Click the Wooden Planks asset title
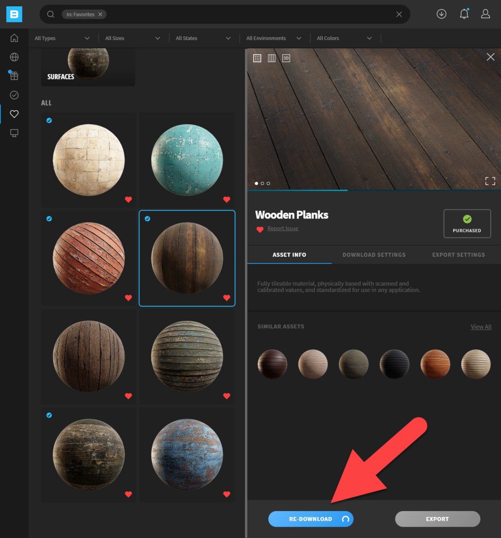 (x=292, y=215)
